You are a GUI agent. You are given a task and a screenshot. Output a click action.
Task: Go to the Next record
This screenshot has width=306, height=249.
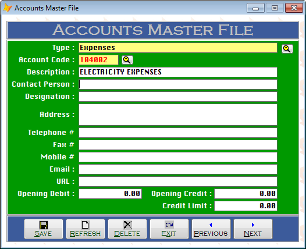(253, 229)
